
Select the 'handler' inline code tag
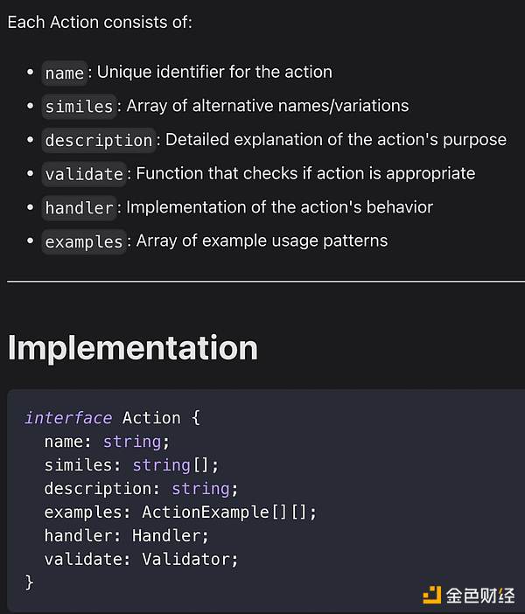pos(79,207)
